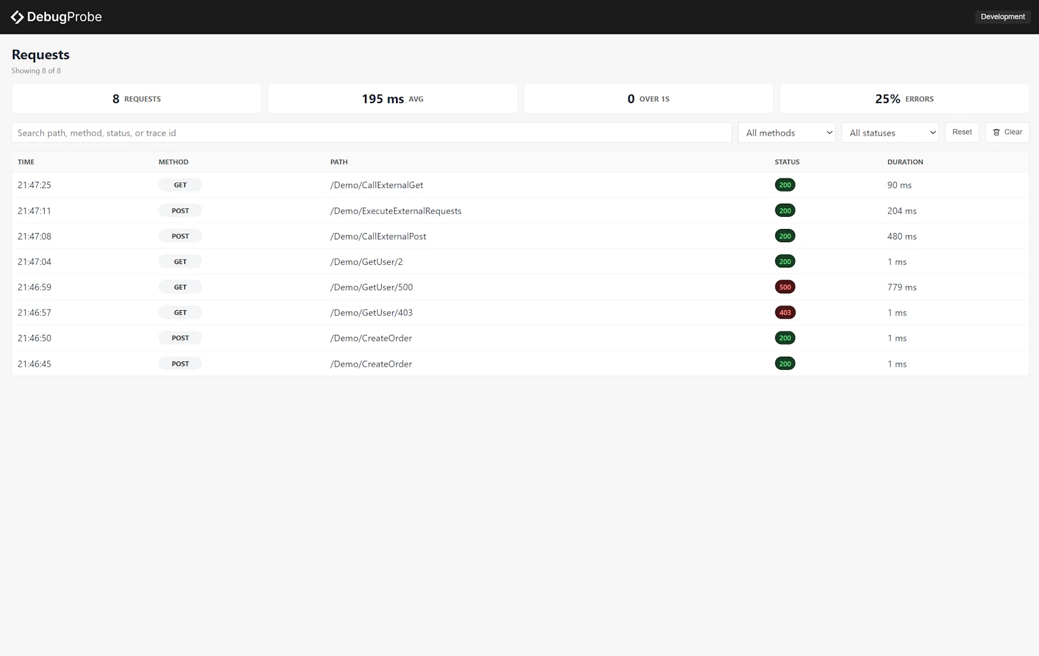Click the time 21:47:25
1039x656 pixels.
[x=34, y=185]
